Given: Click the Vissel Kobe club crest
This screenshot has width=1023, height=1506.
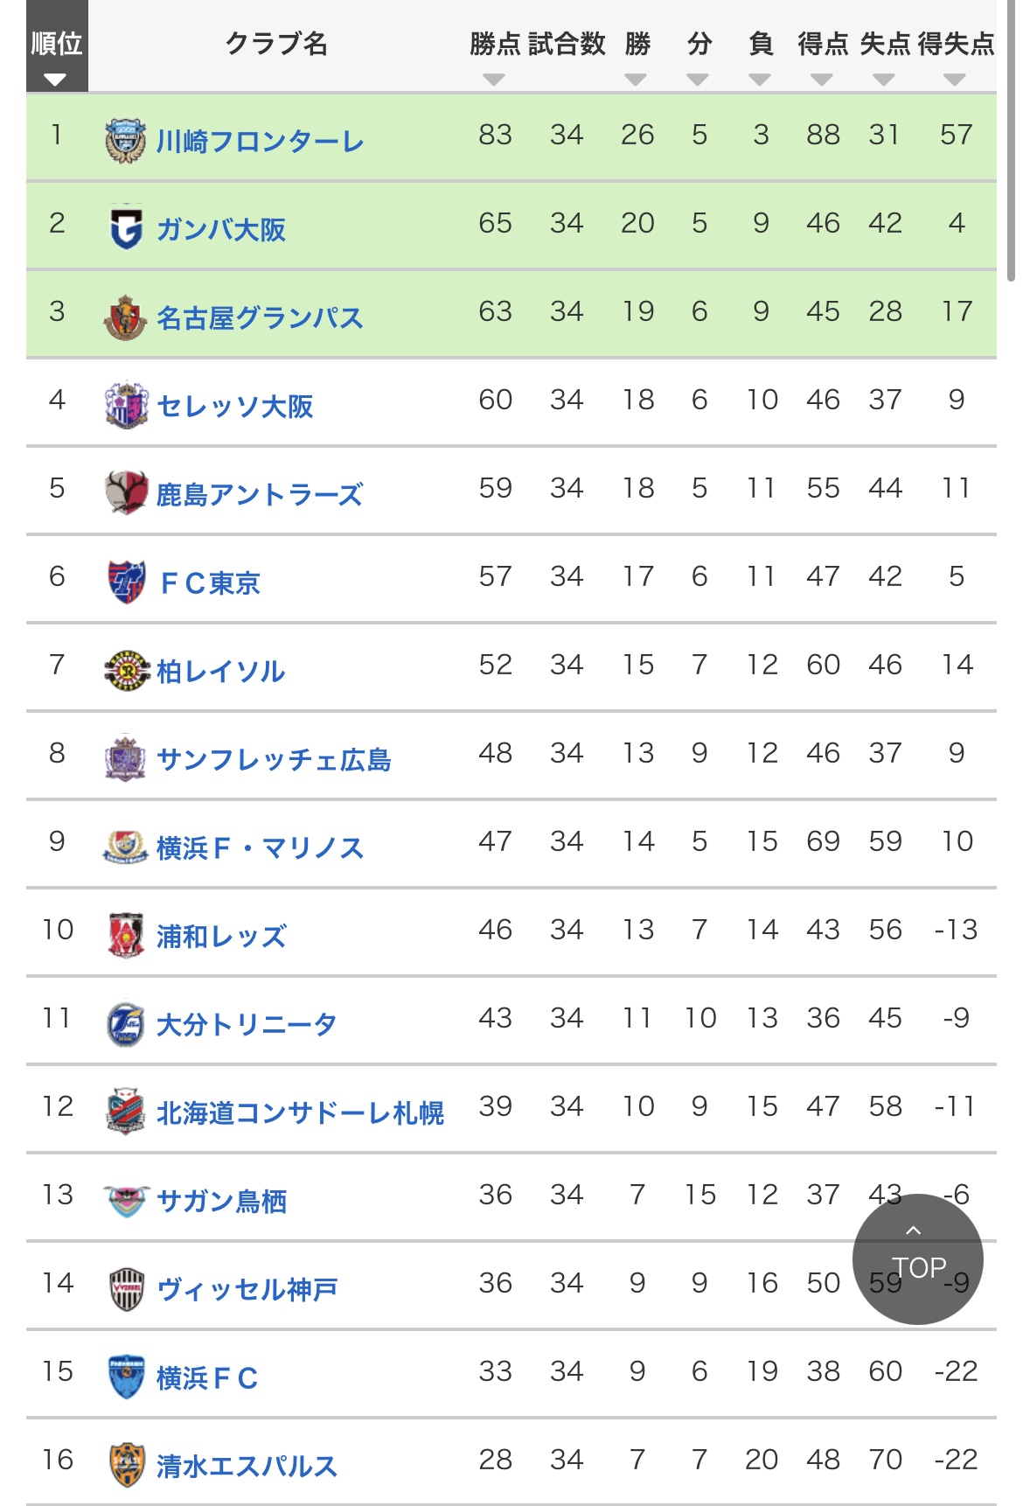Looking at the screenshot, I should (126, 1289).
